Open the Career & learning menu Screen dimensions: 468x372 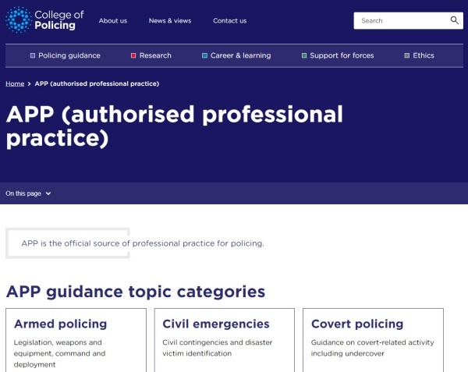(236, 55)
